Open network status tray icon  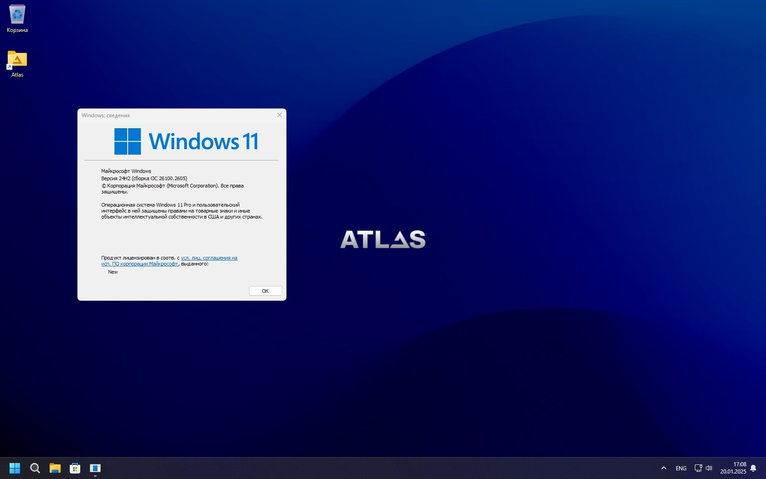(x=698, y=468)
